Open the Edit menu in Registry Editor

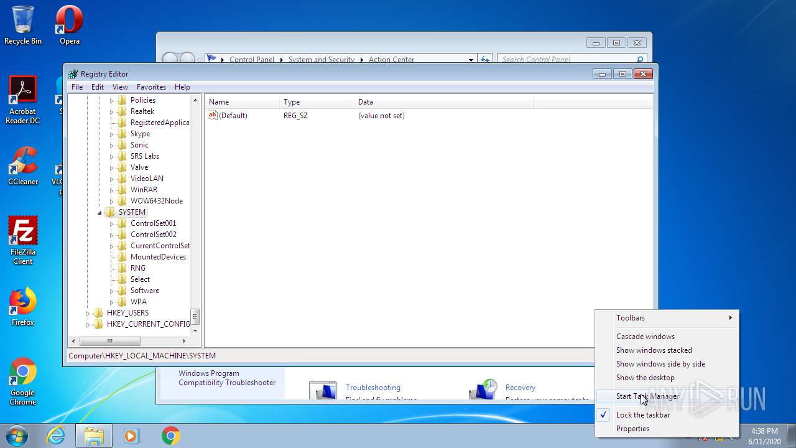pos(98,87)
